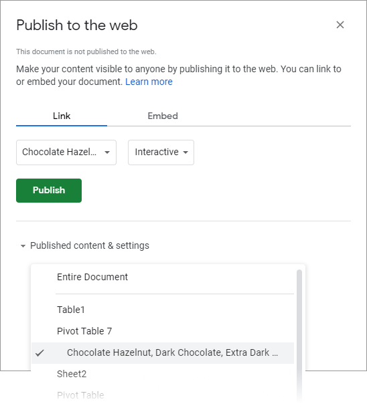
Task: Click the dropdown list vertical scrollbar
Action: [x=299, y=335]
